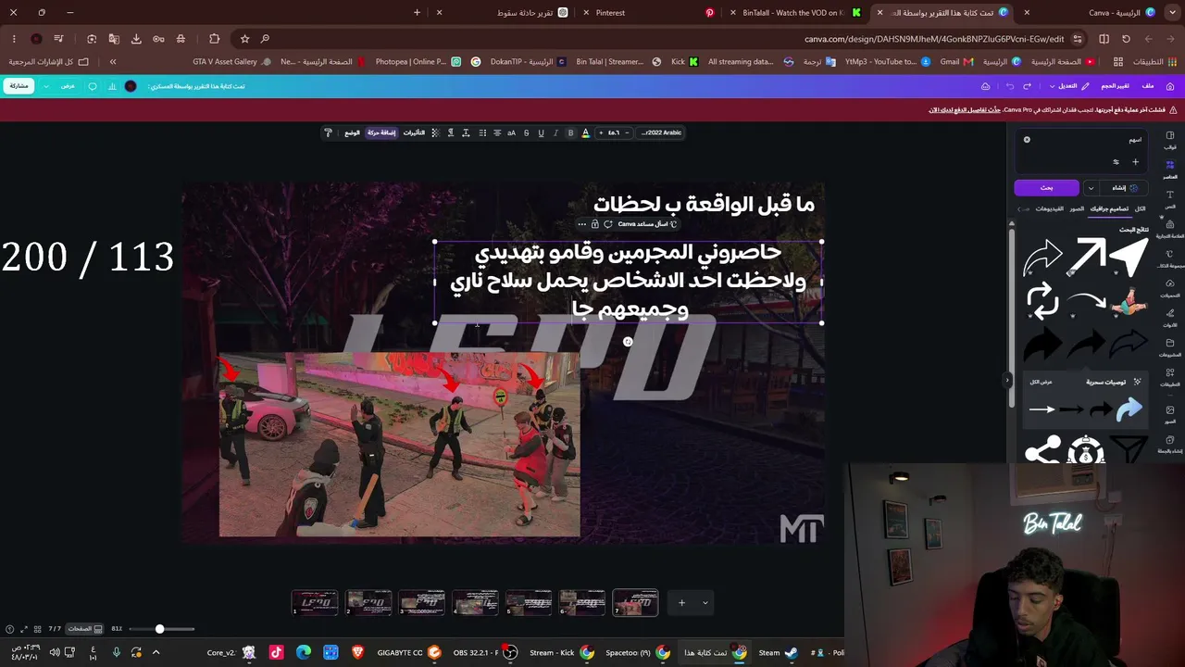The image size is (1185, 667).
Task: Open the Brand (العلامة التجارية) sidebar panel
Action: coord(1170,228)
